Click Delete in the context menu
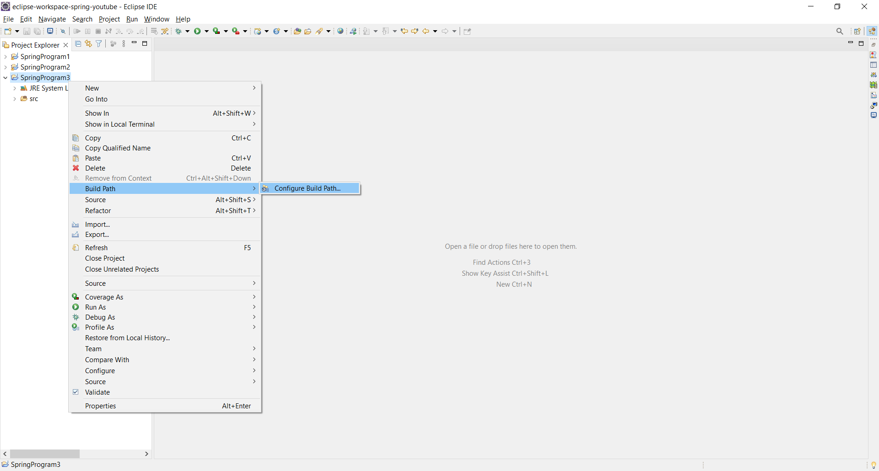The height and width of the screenshot is (471, 879). [x=165, y=168]
